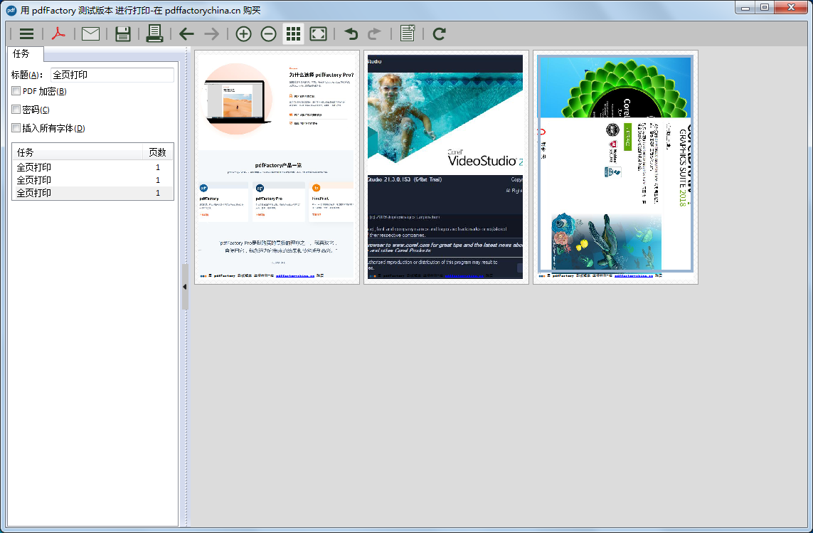Open the hamburger menu icon
The image size is (813, 533).
(x=26, y=33)
